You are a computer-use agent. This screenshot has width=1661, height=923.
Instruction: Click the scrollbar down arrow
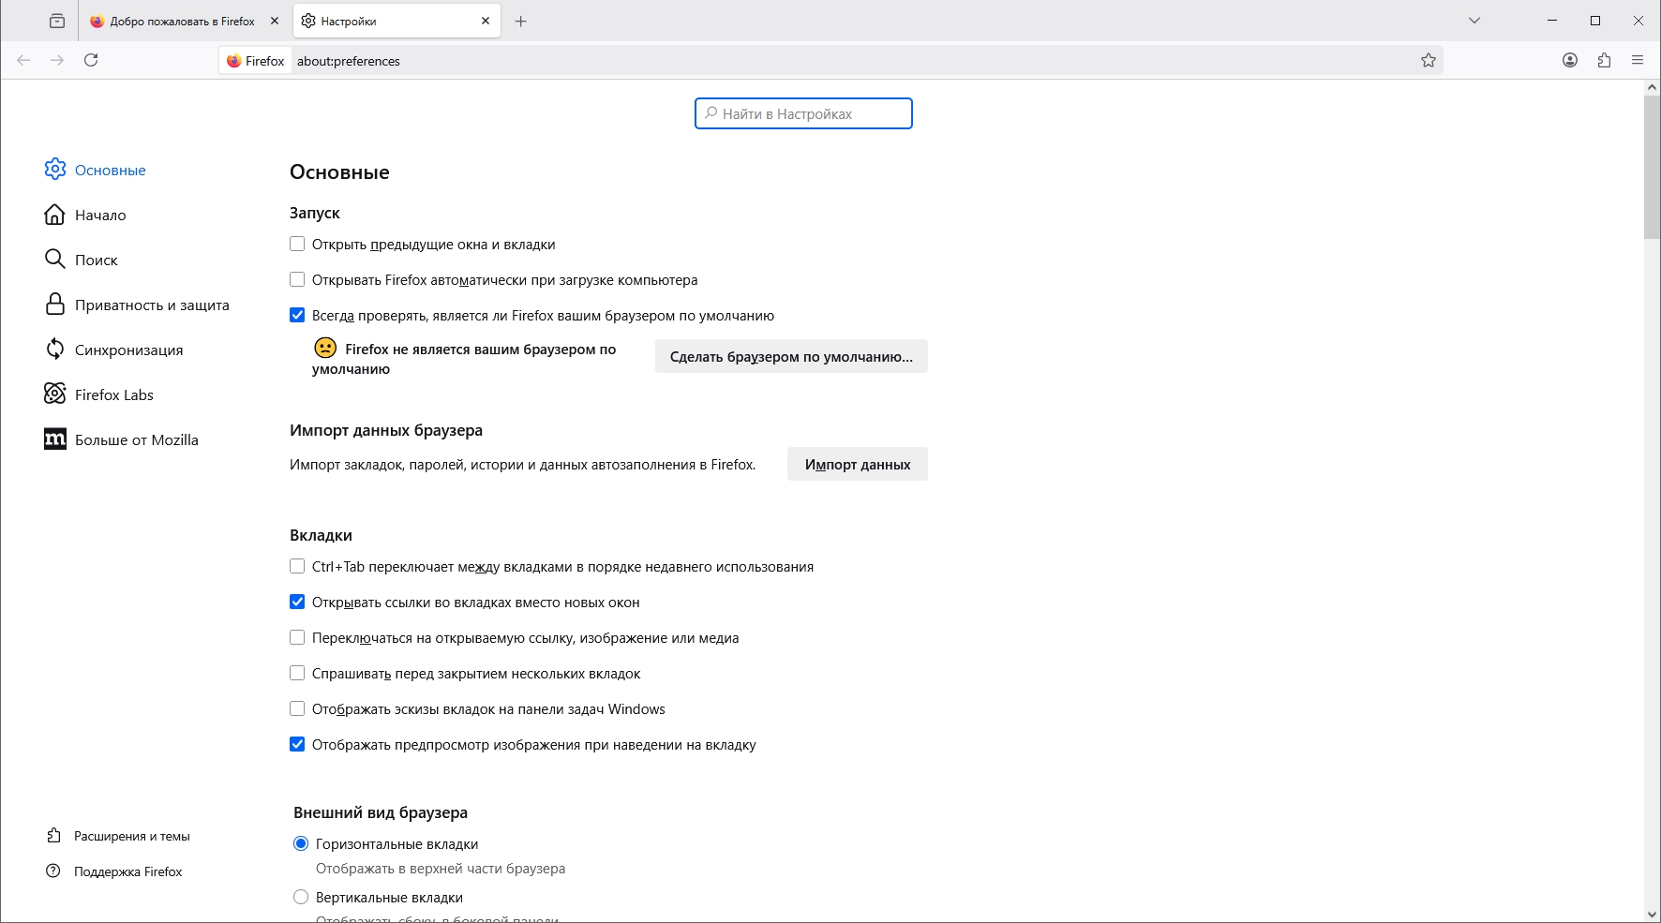(1652, 915)
